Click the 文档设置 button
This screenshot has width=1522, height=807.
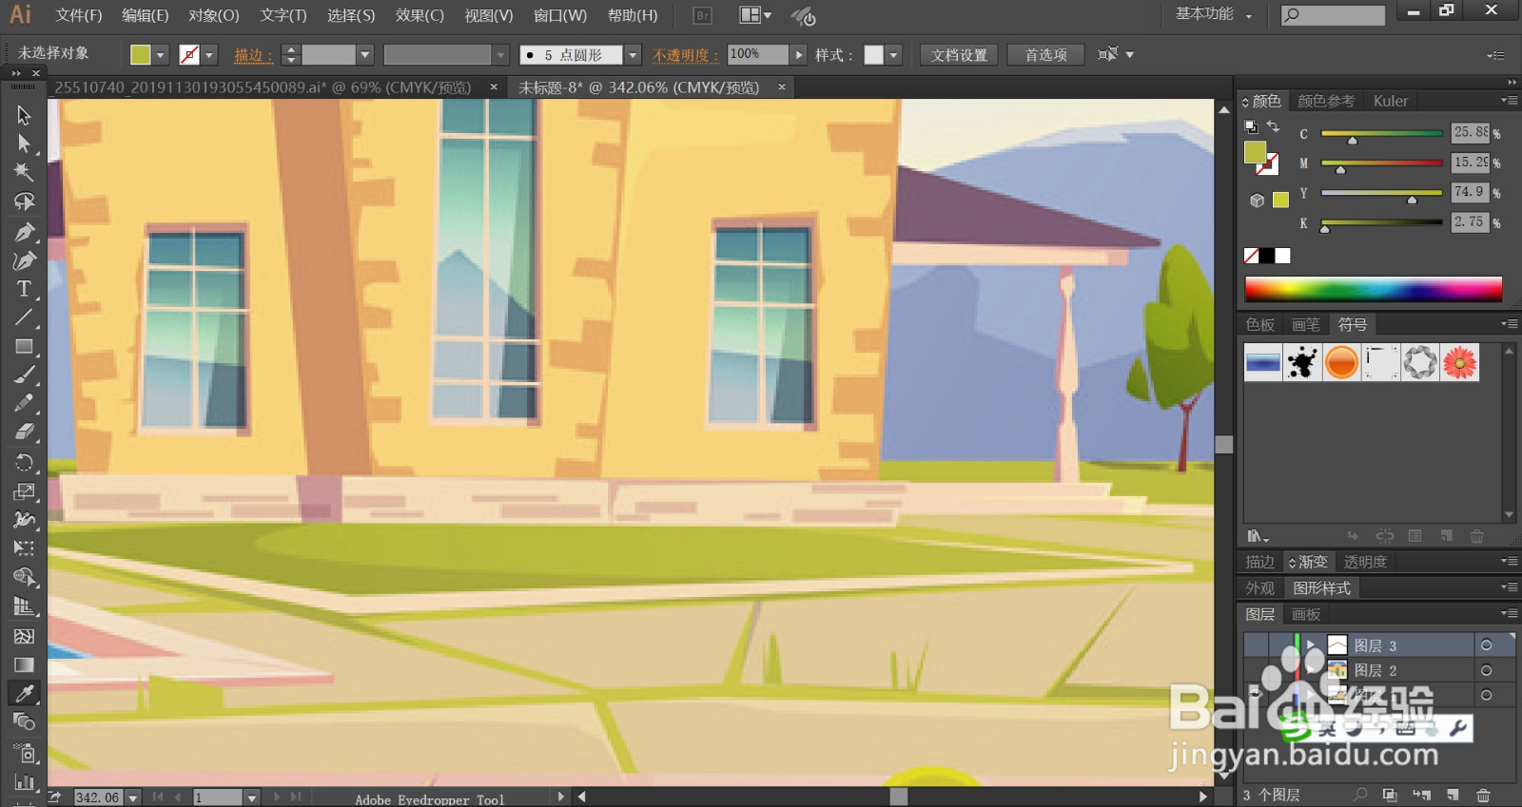[959, 55]
